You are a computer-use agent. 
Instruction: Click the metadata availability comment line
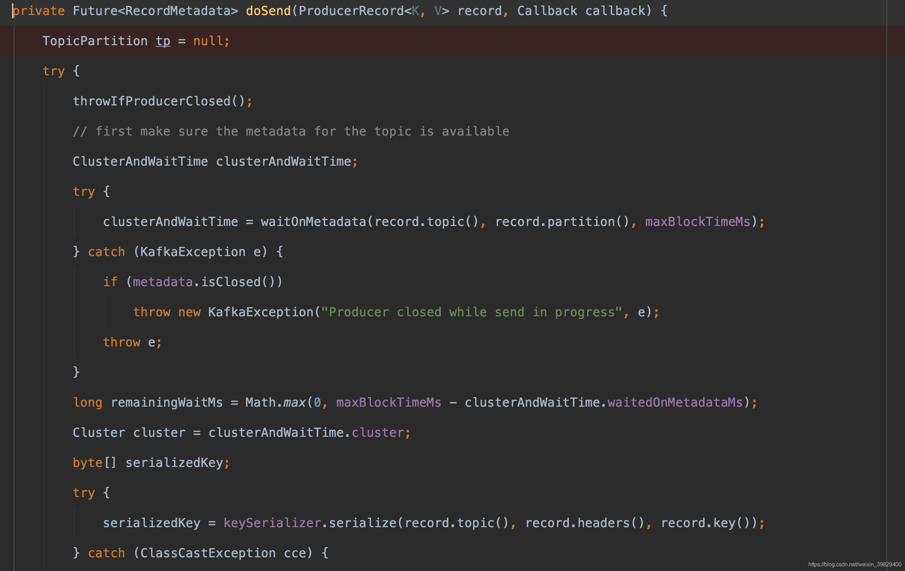point(291,131)
